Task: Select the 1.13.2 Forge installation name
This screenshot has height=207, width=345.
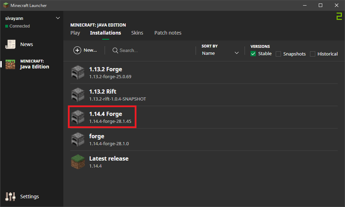Action: pos(106,69)
